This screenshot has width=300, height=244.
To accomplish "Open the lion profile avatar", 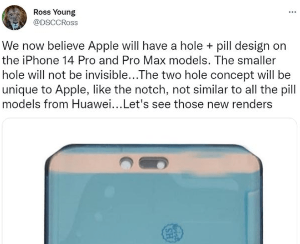I will tap(14, 18).
